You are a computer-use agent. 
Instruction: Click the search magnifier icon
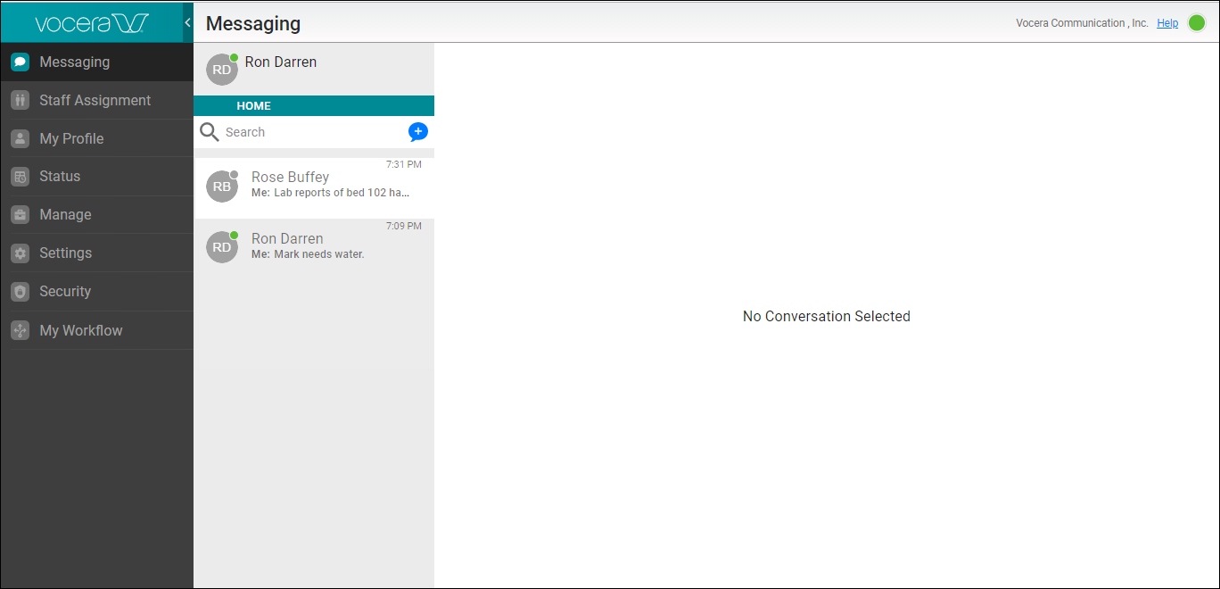point(210,131)
